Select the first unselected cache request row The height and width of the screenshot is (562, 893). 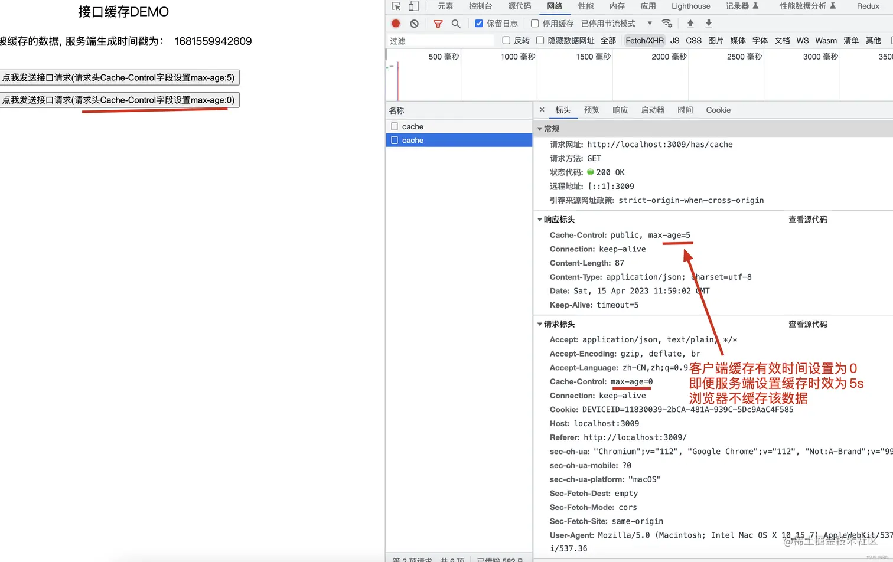click(x=459, y=126)
